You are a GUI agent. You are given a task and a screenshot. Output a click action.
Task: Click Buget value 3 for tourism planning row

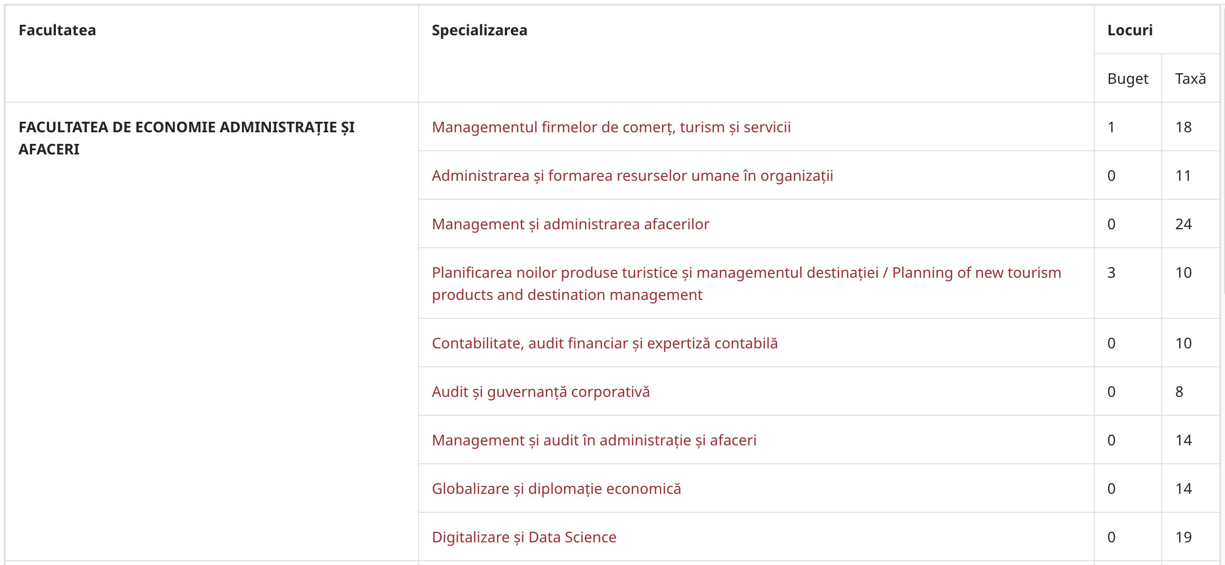1111,272
